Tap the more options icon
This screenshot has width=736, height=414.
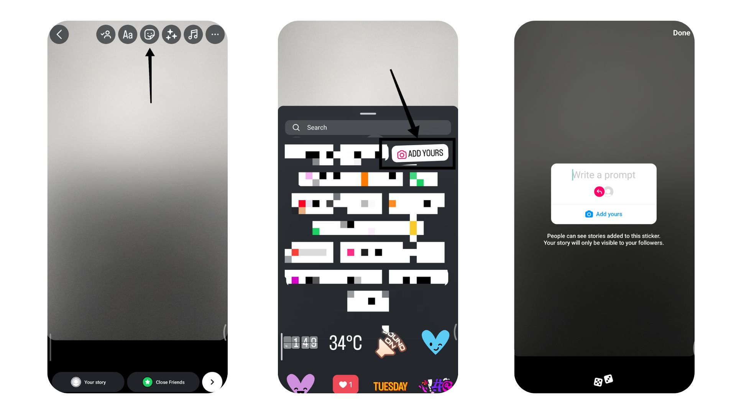pos(215,34)
